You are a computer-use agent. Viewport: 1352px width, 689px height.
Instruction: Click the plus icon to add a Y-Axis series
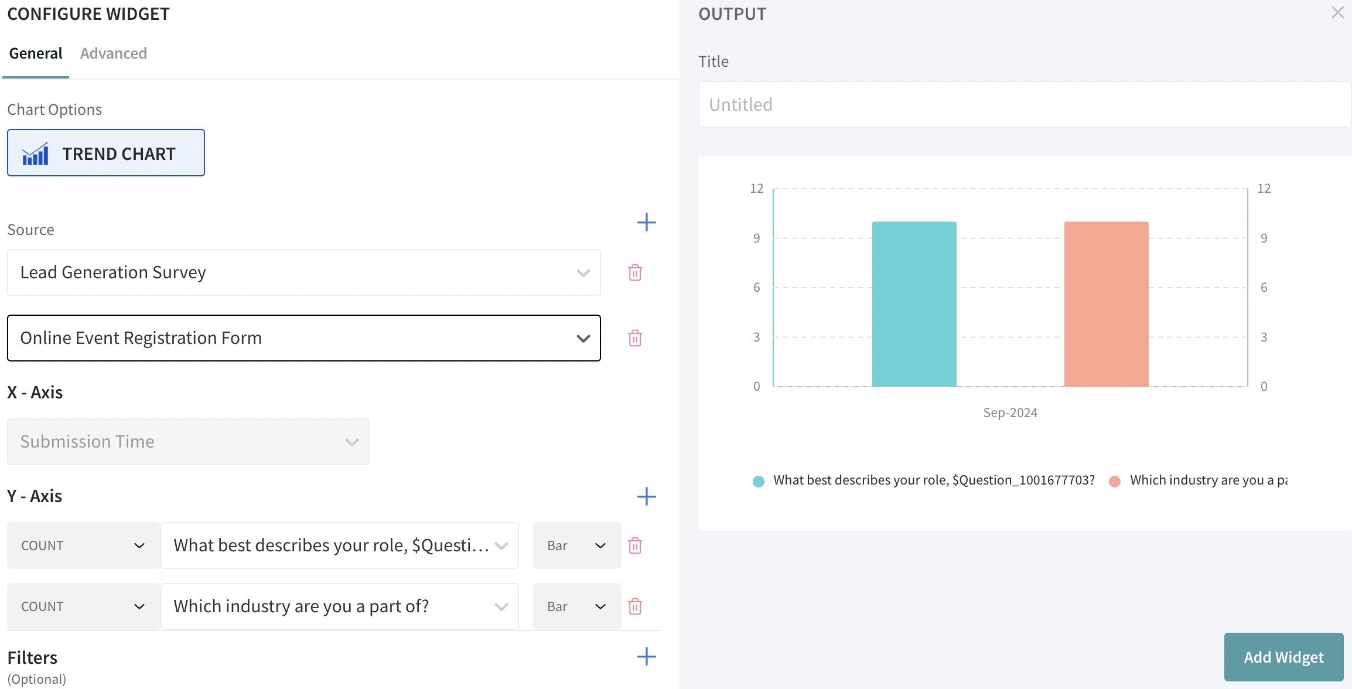tap(646, 496)
